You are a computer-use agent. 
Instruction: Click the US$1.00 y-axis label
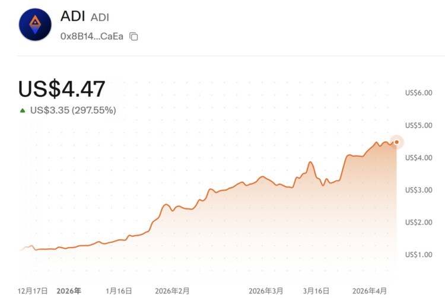tap(418, 255)
